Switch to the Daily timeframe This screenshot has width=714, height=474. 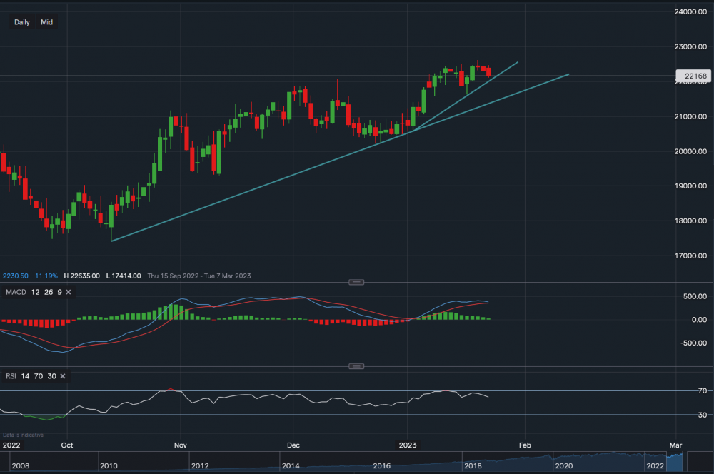click(21, 22)
